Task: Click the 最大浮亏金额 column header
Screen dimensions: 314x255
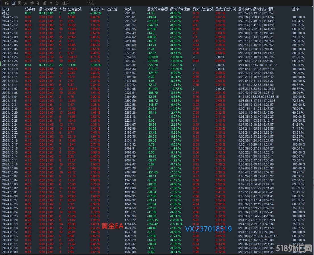Action: 157,9
